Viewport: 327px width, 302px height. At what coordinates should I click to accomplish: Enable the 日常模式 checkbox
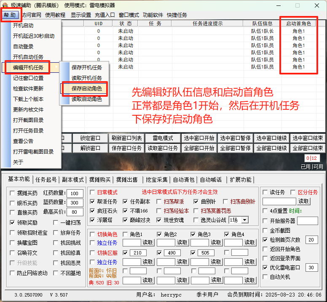tap(92, 192)
